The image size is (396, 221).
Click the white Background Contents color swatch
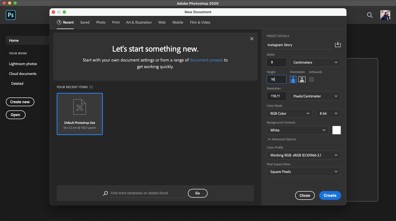click(x=337, y=130)
